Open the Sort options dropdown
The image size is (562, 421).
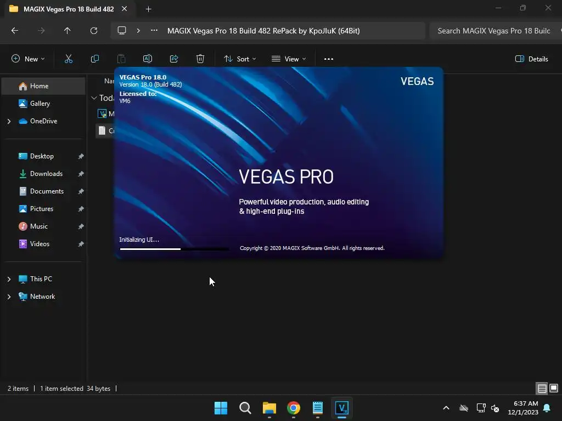(x=240, y=59)
